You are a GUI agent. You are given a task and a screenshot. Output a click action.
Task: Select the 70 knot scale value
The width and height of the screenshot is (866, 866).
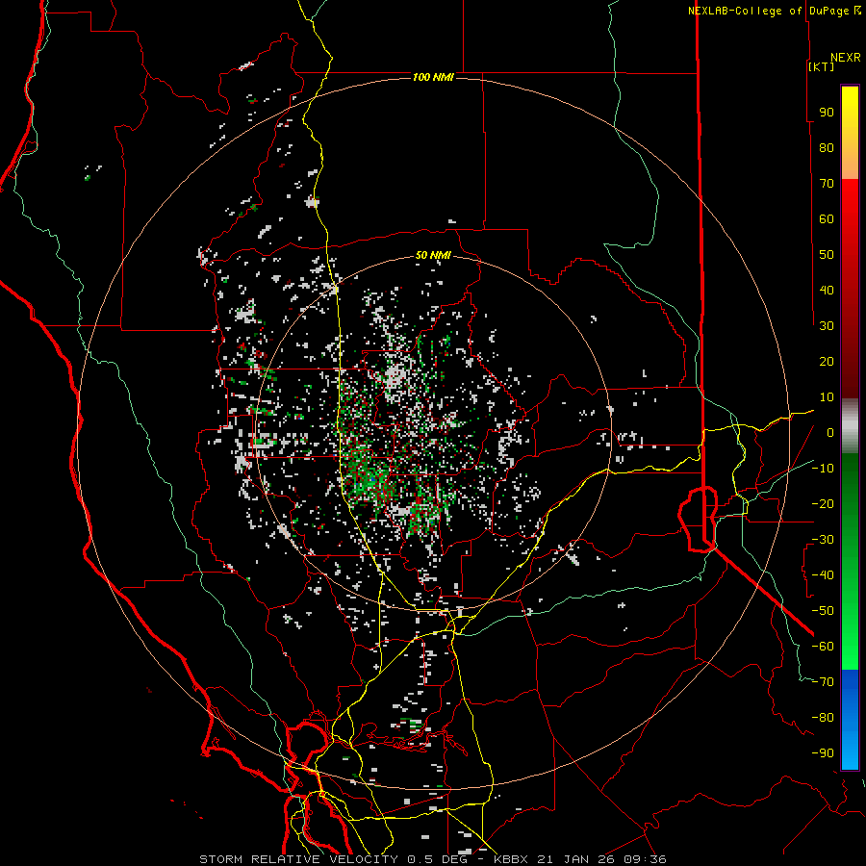[827, 184]
